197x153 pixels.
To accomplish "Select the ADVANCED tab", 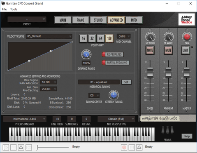I will 116,20.
